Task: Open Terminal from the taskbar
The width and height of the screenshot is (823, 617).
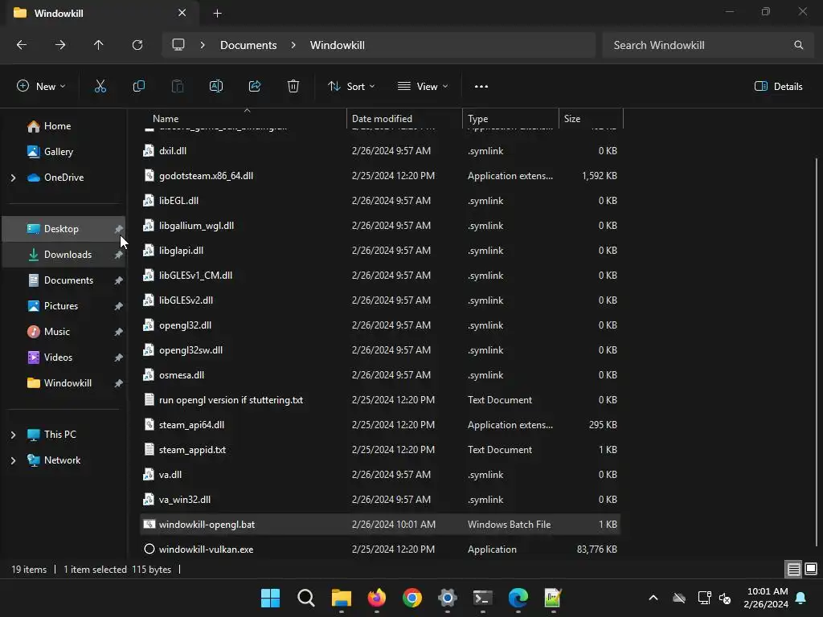Action: 483,598
